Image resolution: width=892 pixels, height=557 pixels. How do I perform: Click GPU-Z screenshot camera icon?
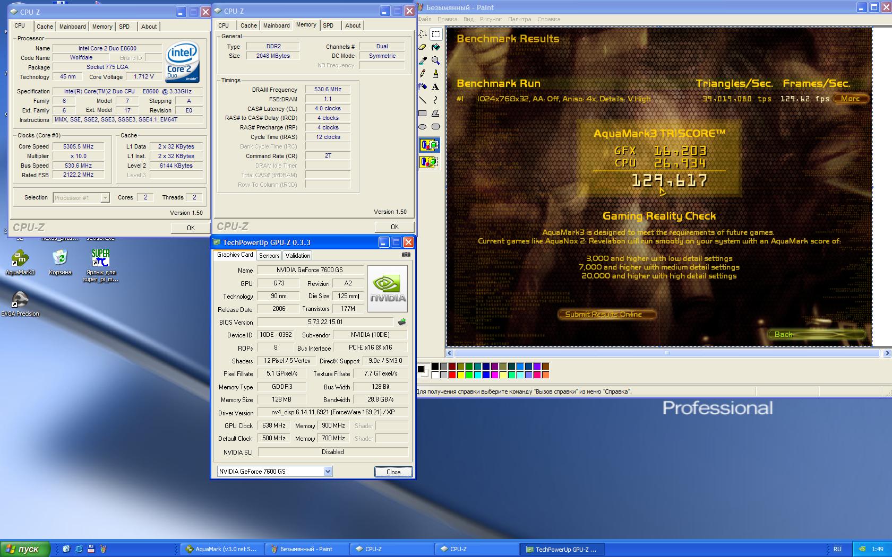tap(406, 255)
